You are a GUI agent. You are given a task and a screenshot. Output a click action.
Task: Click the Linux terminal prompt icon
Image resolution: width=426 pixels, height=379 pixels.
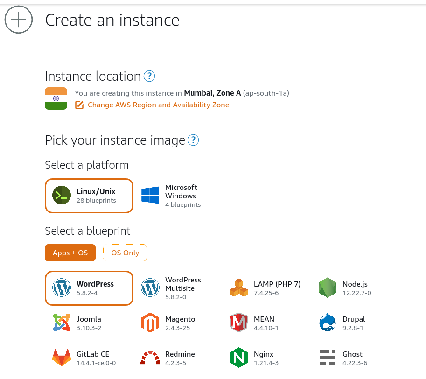click(62, 195)
